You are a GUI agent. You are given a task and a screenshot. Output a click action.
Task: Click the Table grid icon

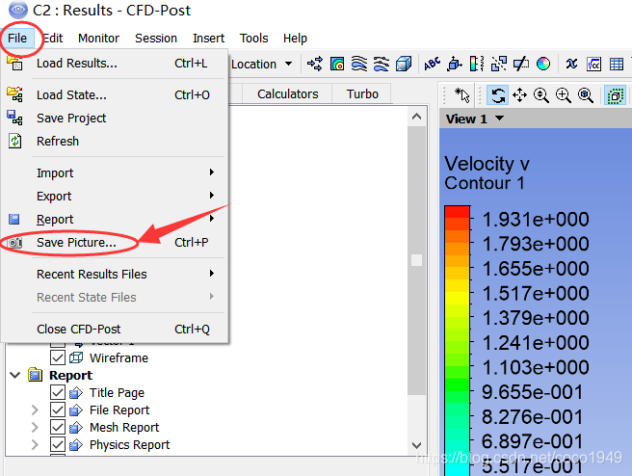(617, 64)
